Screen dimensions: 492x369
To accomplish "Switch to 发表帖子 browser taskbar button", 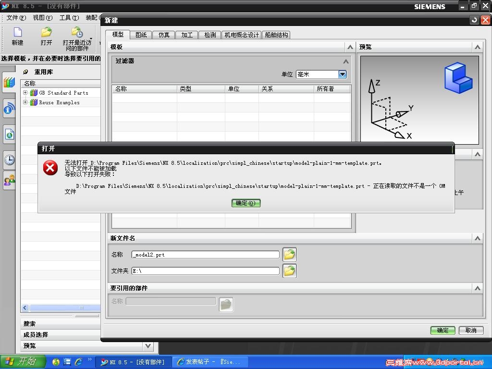I will pyautogui.click(x=210, y=362).
